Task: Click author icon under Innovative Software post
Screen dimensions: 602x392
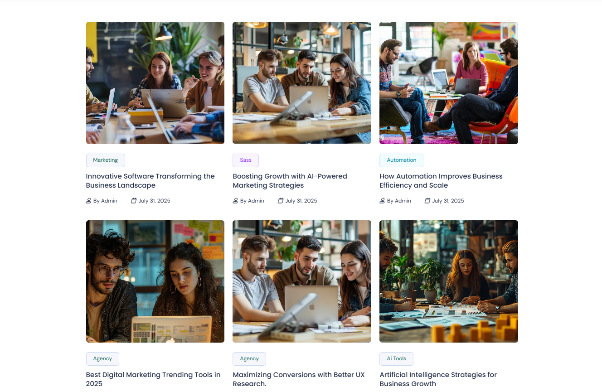Action: point(88,200)
